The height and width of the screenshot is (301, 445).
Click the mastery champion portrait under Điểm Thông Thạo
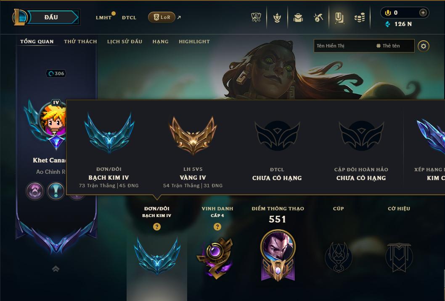pyautogui.click(x=278, y=246)
